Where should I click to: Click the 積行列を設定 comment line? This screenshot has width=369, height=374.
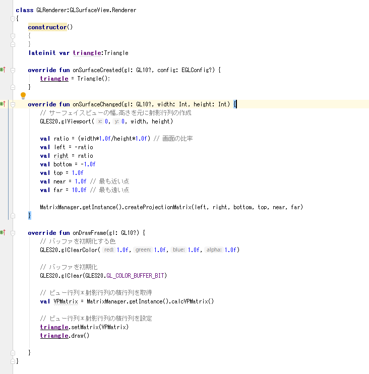(x=96, y=319)
